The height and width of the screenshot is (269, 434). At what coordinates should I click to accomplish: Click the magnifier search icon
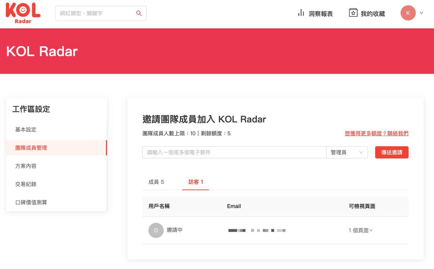click(139, 13)
